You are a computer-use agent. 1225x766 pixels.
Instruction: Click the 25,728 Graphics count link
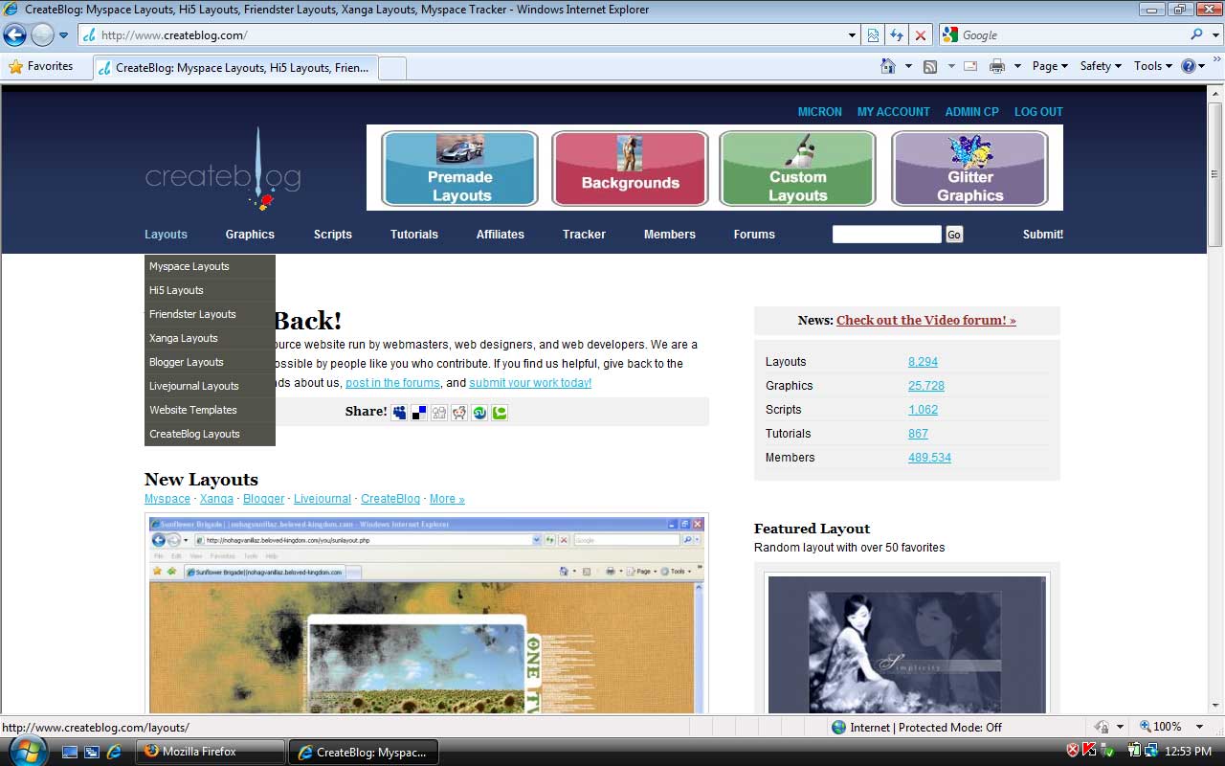(926, 386)
